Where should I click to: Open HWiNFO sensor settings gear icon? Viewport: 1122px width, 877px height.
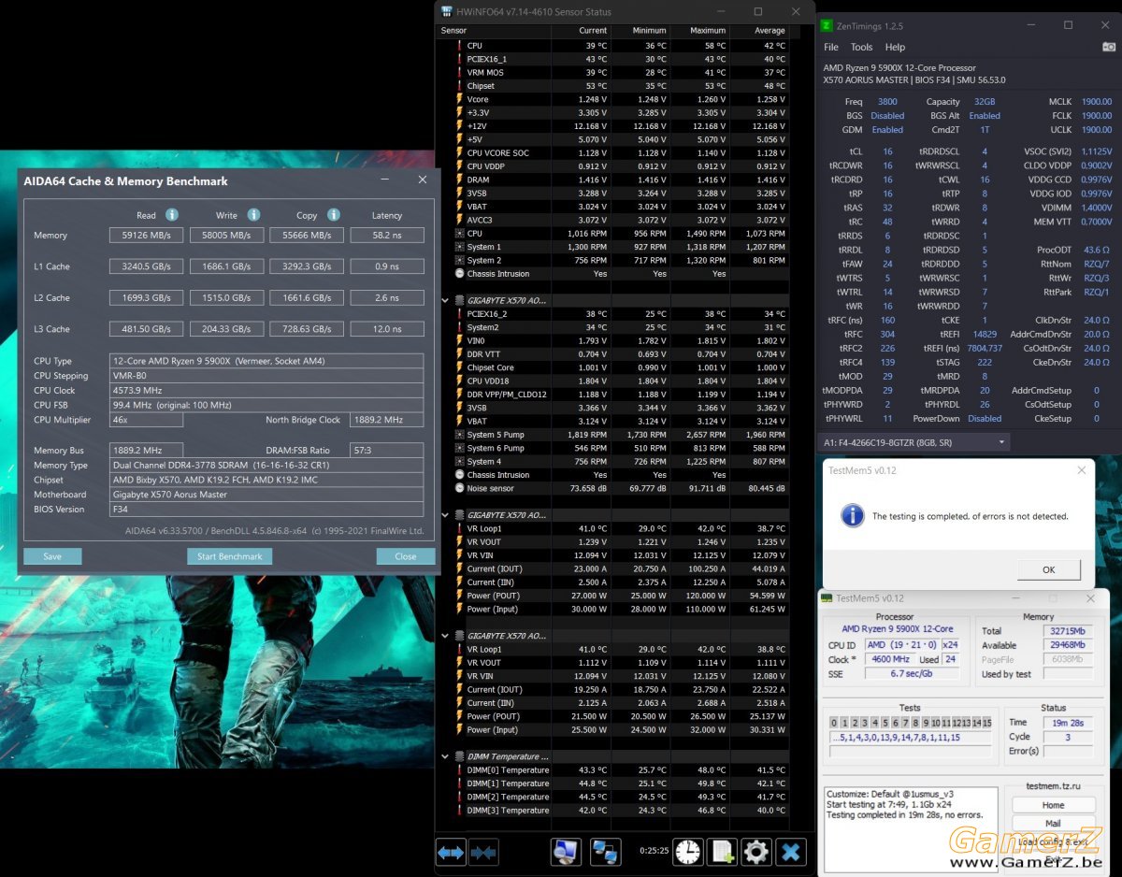point(755,852)
